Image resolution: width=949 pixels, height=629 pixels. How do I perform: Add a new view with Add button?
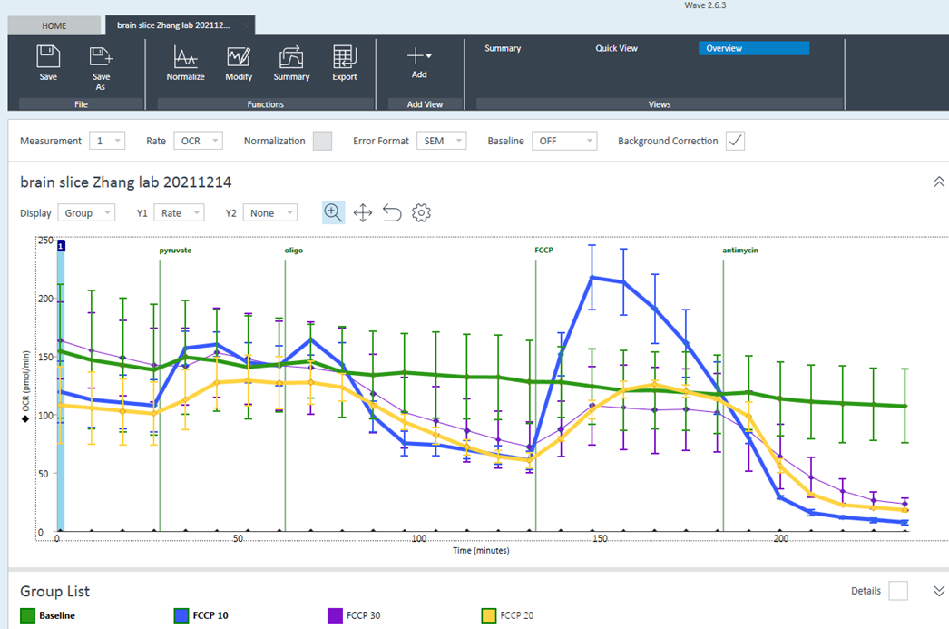point(419,62)
